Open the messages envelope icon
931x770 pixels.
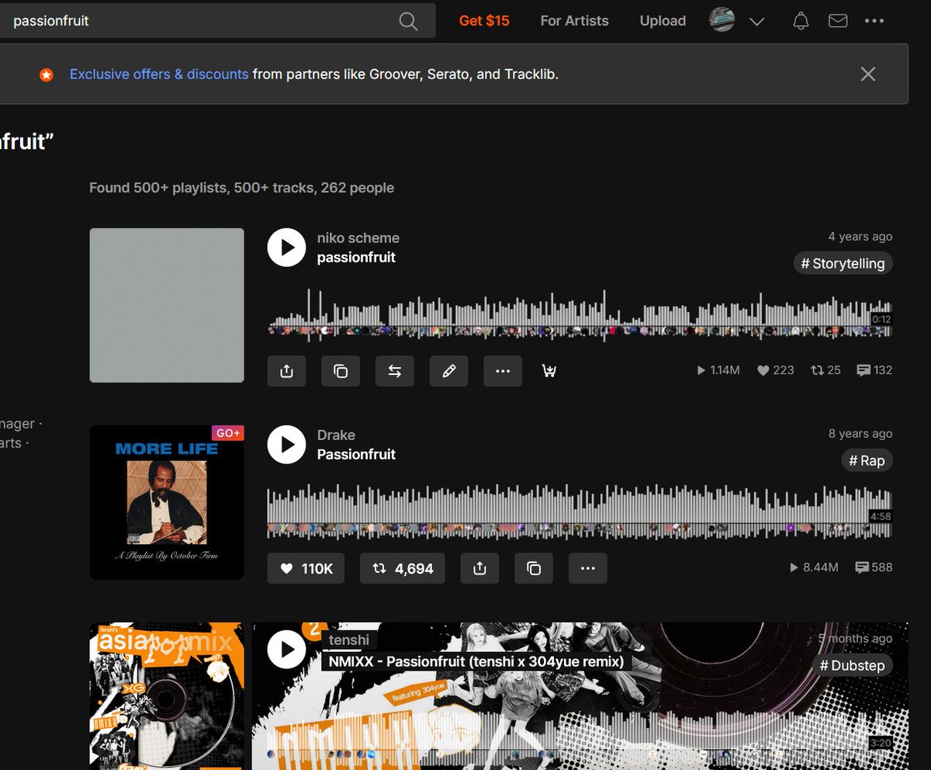[838, 21]
